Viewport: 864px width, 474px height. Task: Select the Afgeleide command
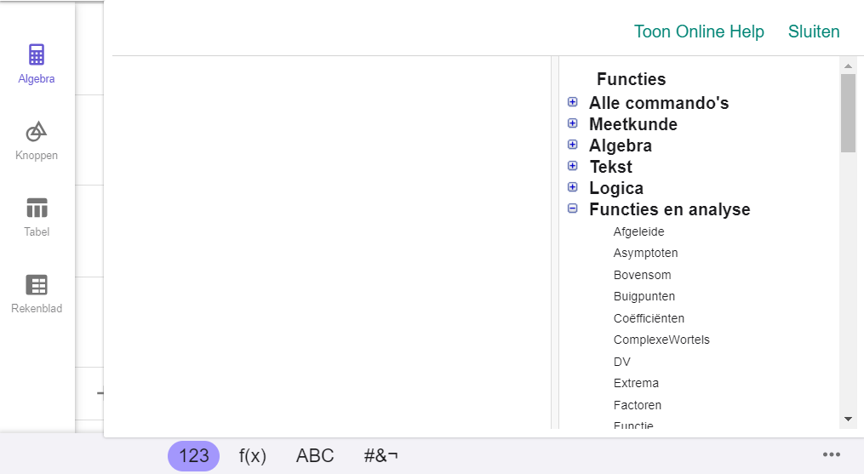pos(638,231)
